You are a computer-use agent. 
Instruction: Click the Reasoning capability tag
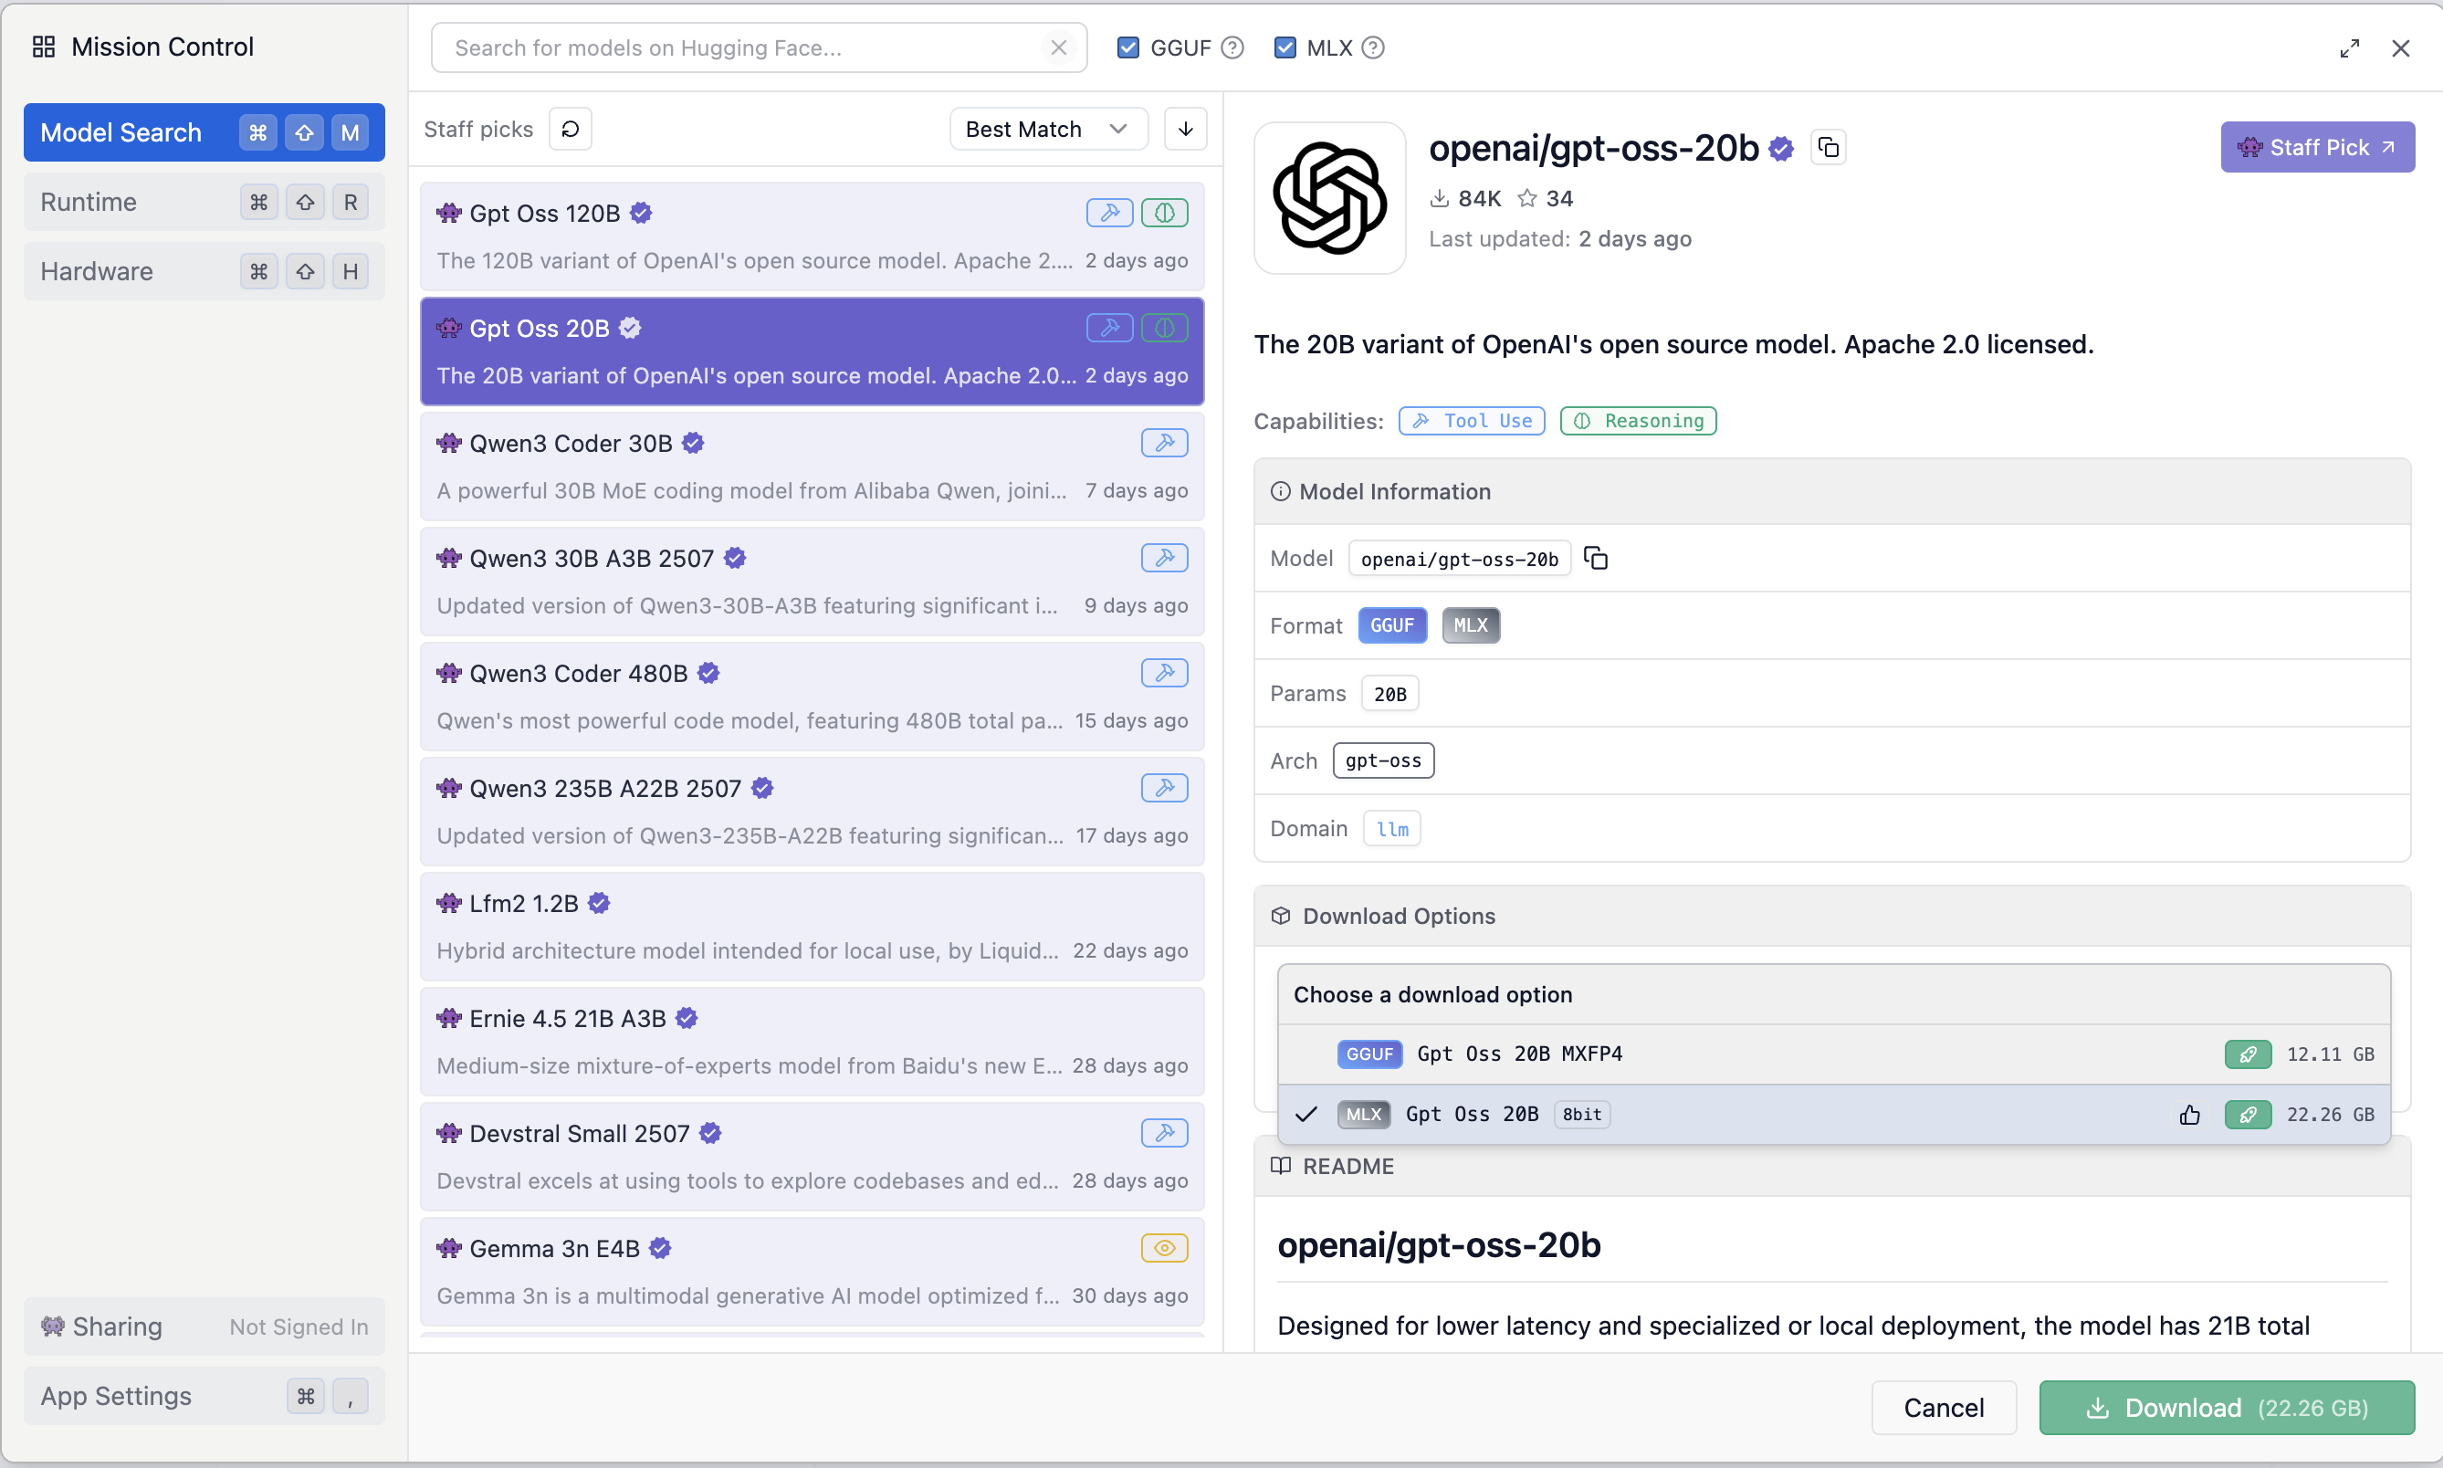[x=1637, y=421]
